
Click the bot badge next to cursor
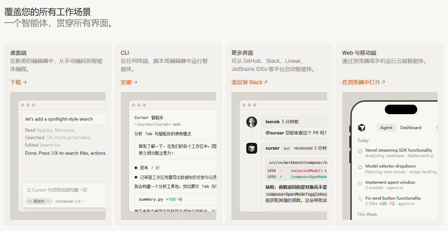(287, 148)
